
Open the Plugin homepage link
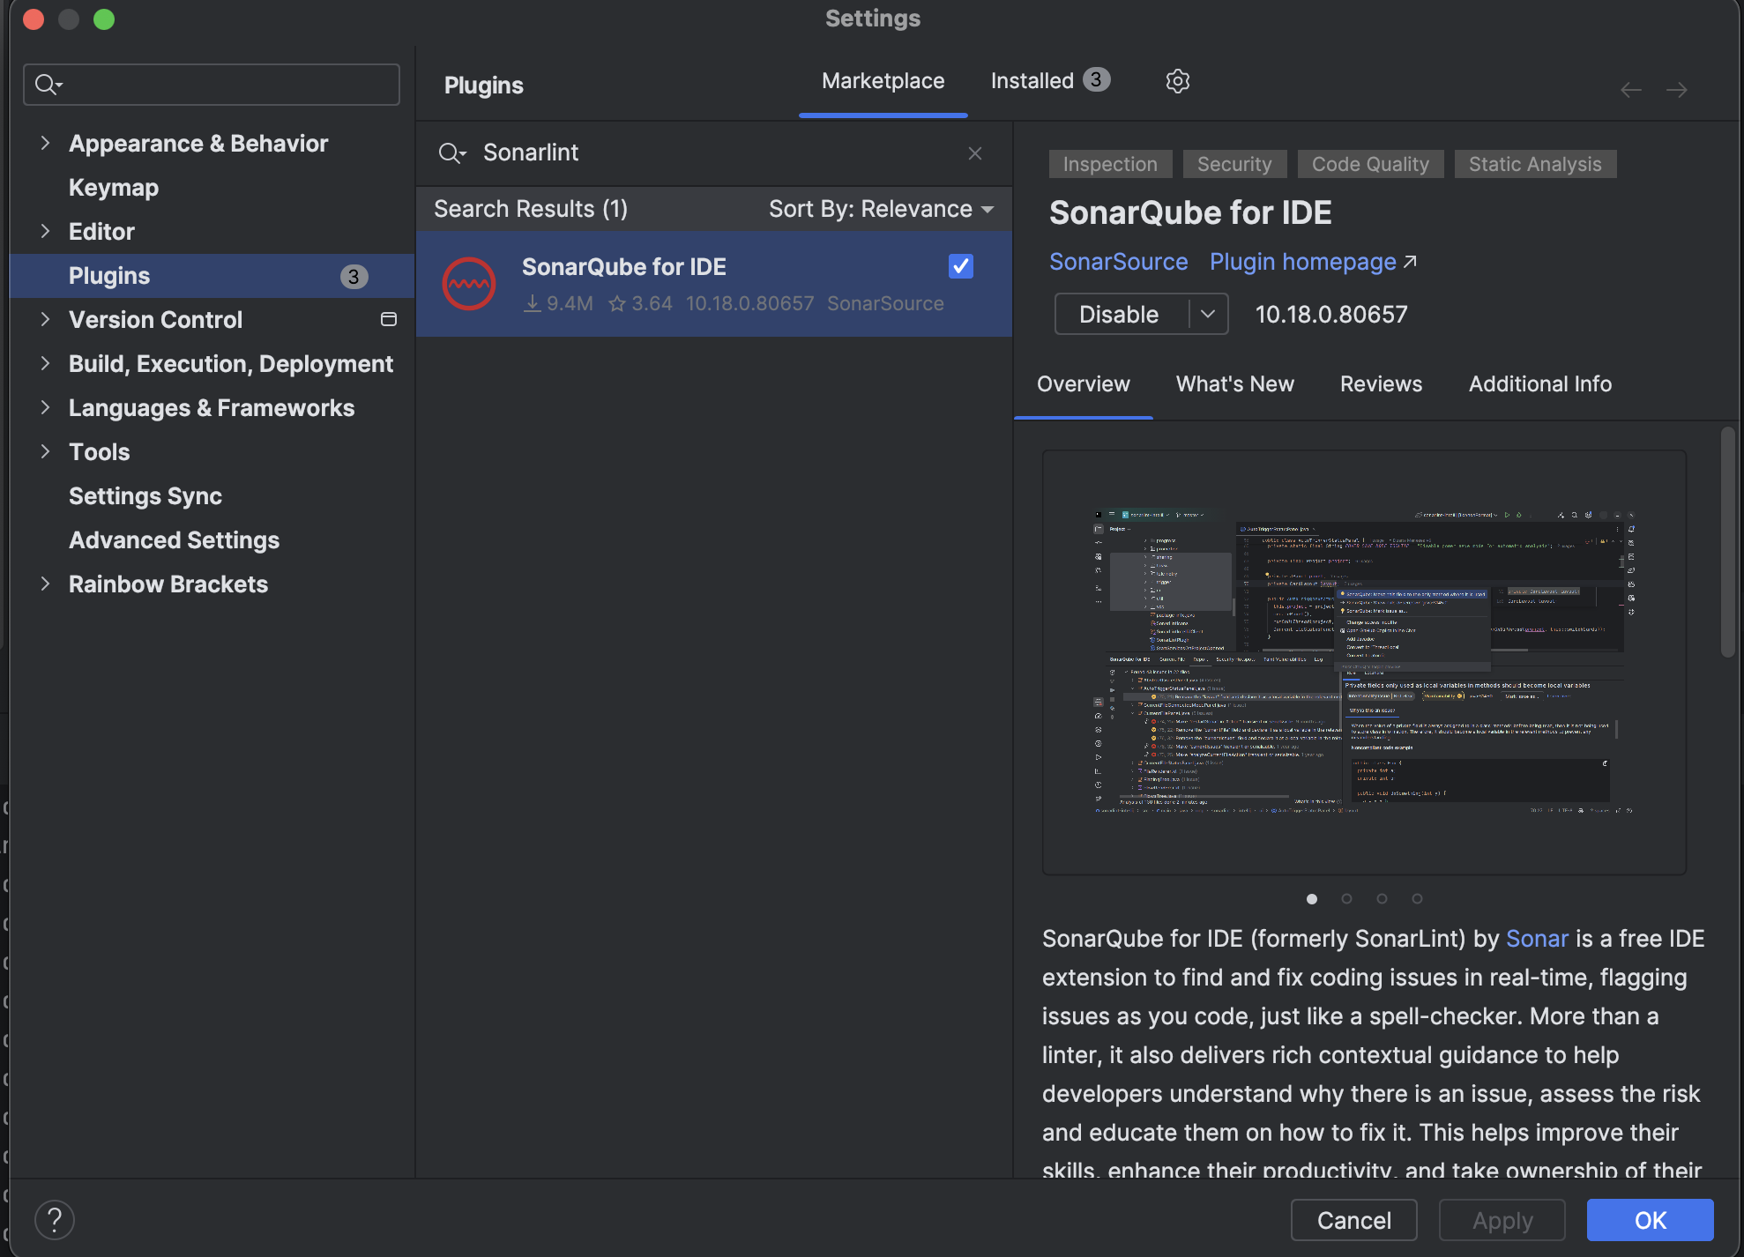pos(1313,262)
